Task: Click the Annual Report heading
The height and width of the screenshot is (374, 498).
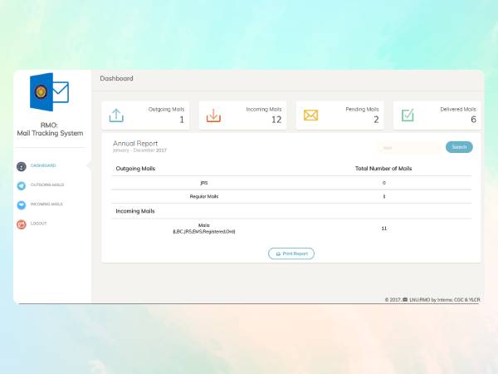Action: tap(135, 144)
